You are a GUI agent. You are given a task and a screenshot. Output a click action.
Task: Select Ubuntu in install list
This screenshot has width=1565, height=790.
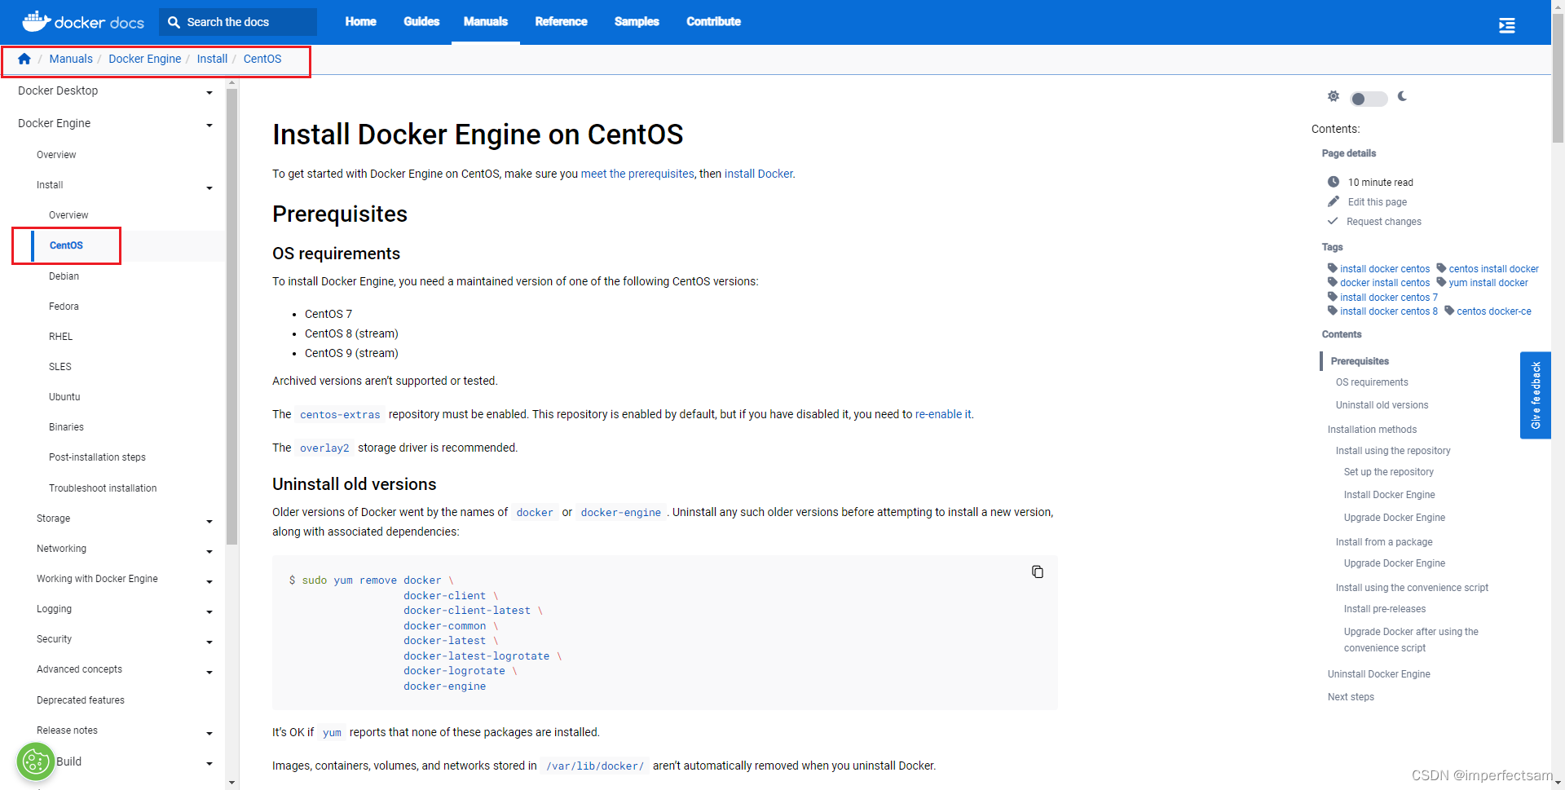[x=64, y=397]
